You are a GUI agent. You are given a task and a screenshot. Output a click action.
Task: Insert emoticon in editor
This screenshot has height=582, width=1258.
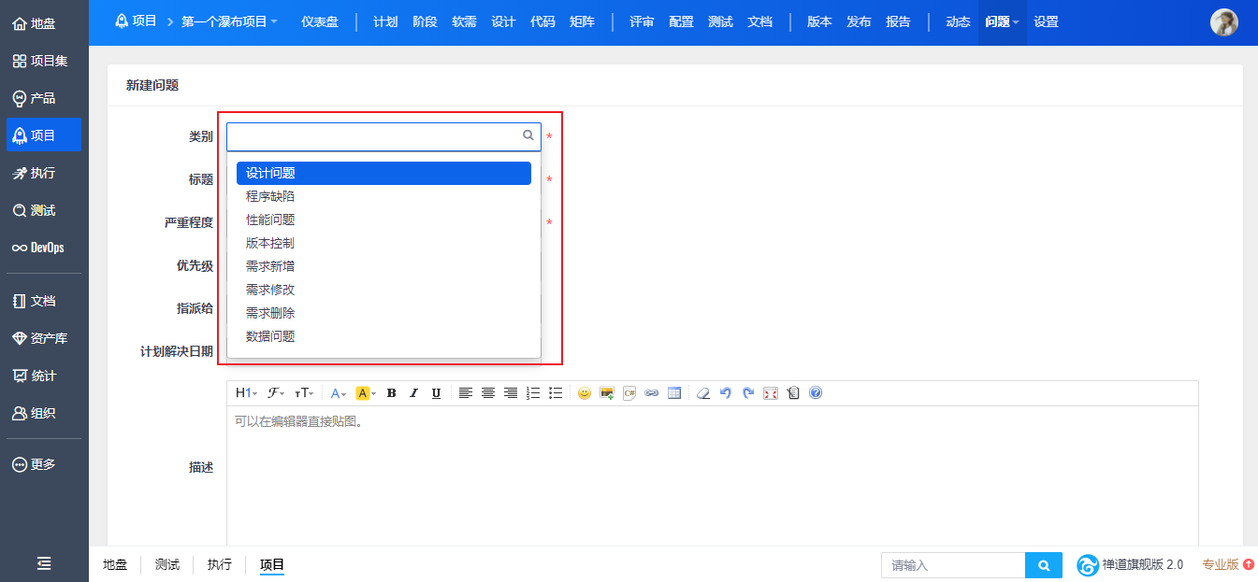(x=585, y=393)
